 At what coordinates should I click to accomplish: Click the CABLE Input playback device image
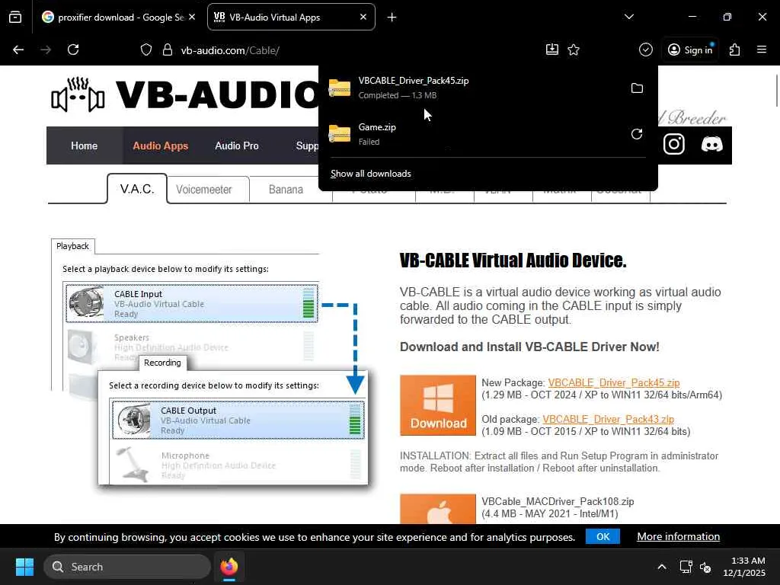pos(86,302)
